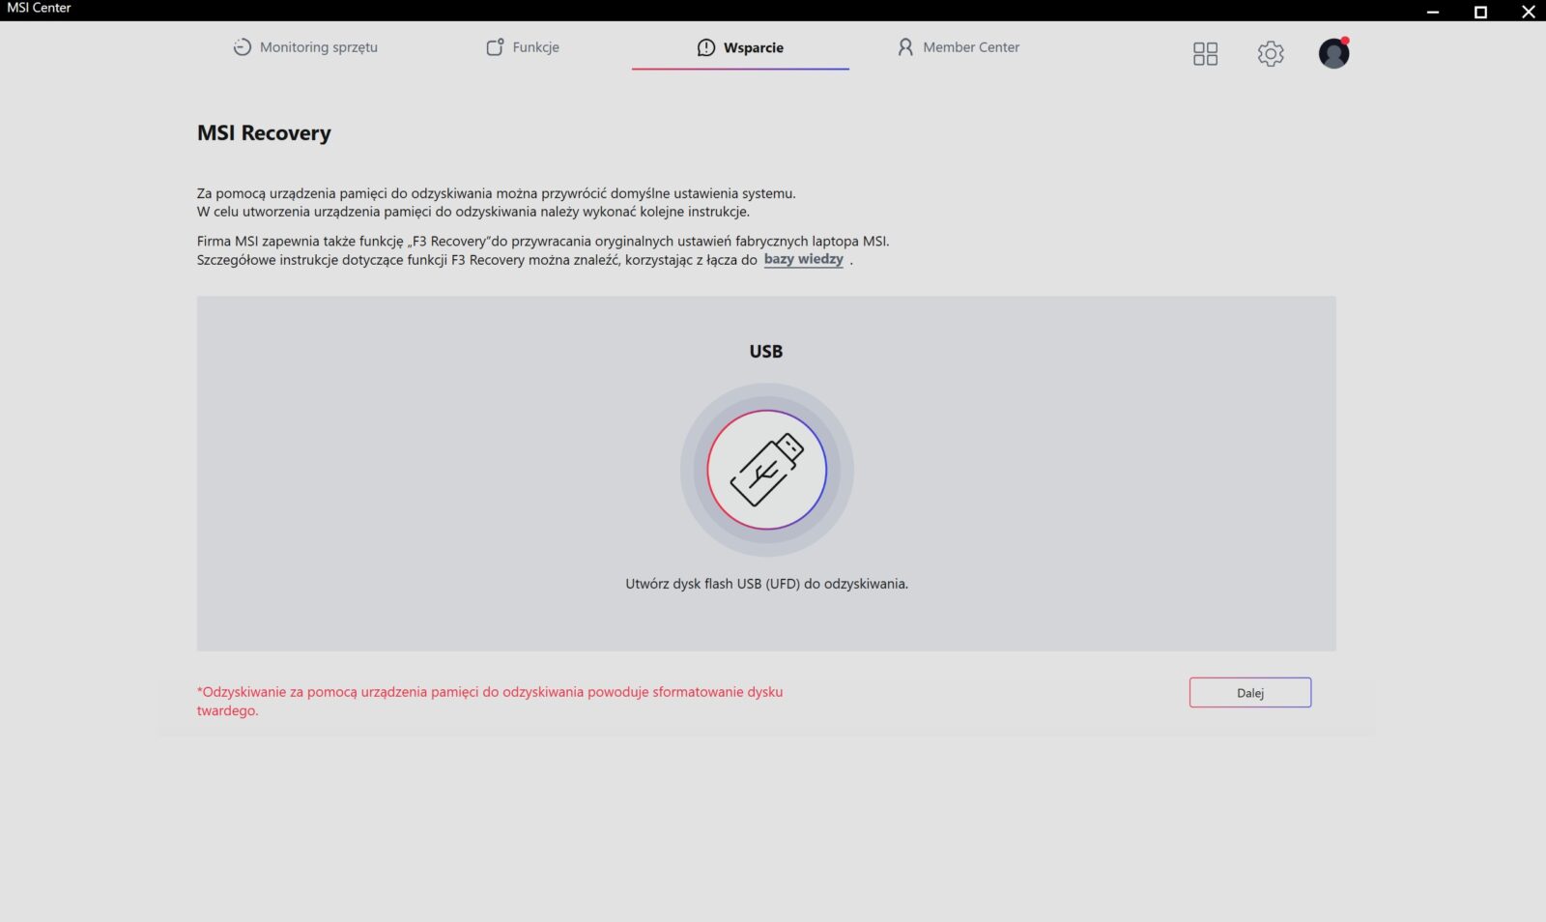Select the Wsparcie tab label
1546x922 pixels.
point(753,47)
